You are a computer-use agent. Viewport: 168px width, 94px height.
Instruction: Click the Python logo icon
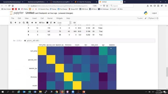click(x=146, y=13)
